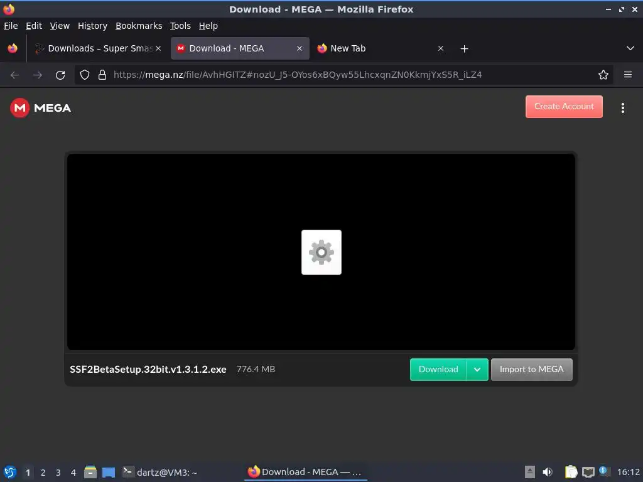Image resolution: width=643 pixels, height=482 pixels.
Task: Minimize the Firefox window
Action: (608, 9)
